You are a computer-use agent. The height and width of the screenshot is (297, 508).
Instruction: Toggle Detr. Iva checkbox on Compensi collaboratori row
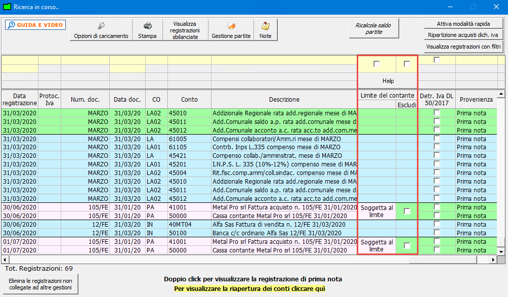pyautogui.click(x=437, y=138)
